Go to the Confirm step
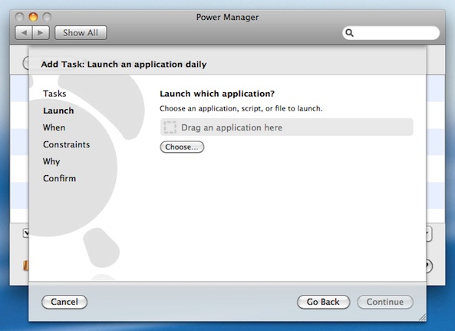This screenshot has width=455, height=331. [x=60, y=178]
